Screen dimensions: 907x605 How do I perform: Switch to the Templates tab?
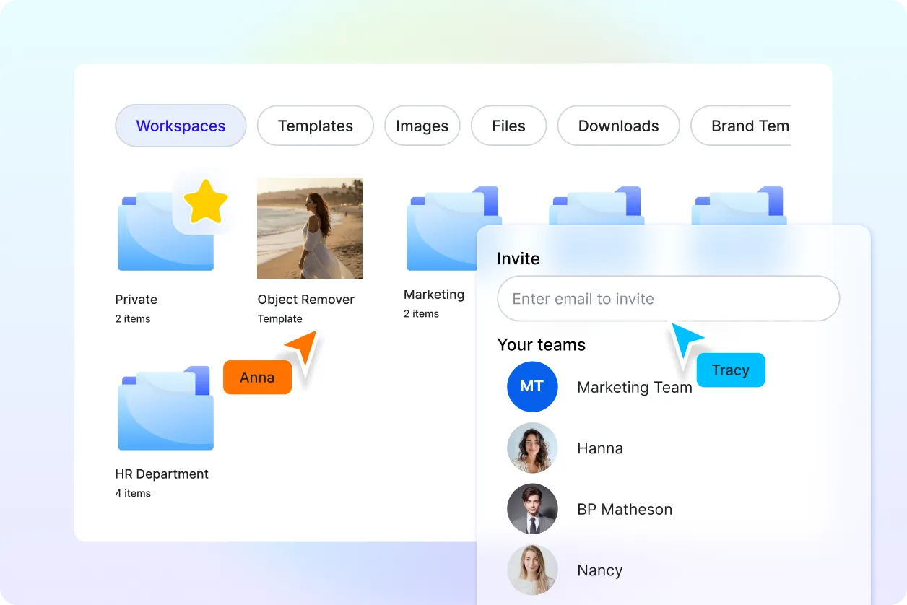tap(315, 126)
